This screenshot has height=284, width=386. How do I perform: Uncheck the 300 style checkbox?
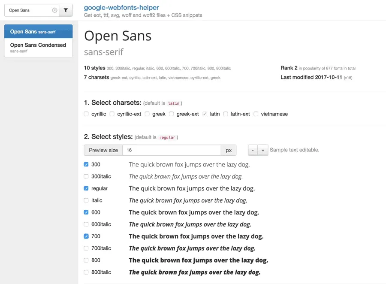click(86, 164)
